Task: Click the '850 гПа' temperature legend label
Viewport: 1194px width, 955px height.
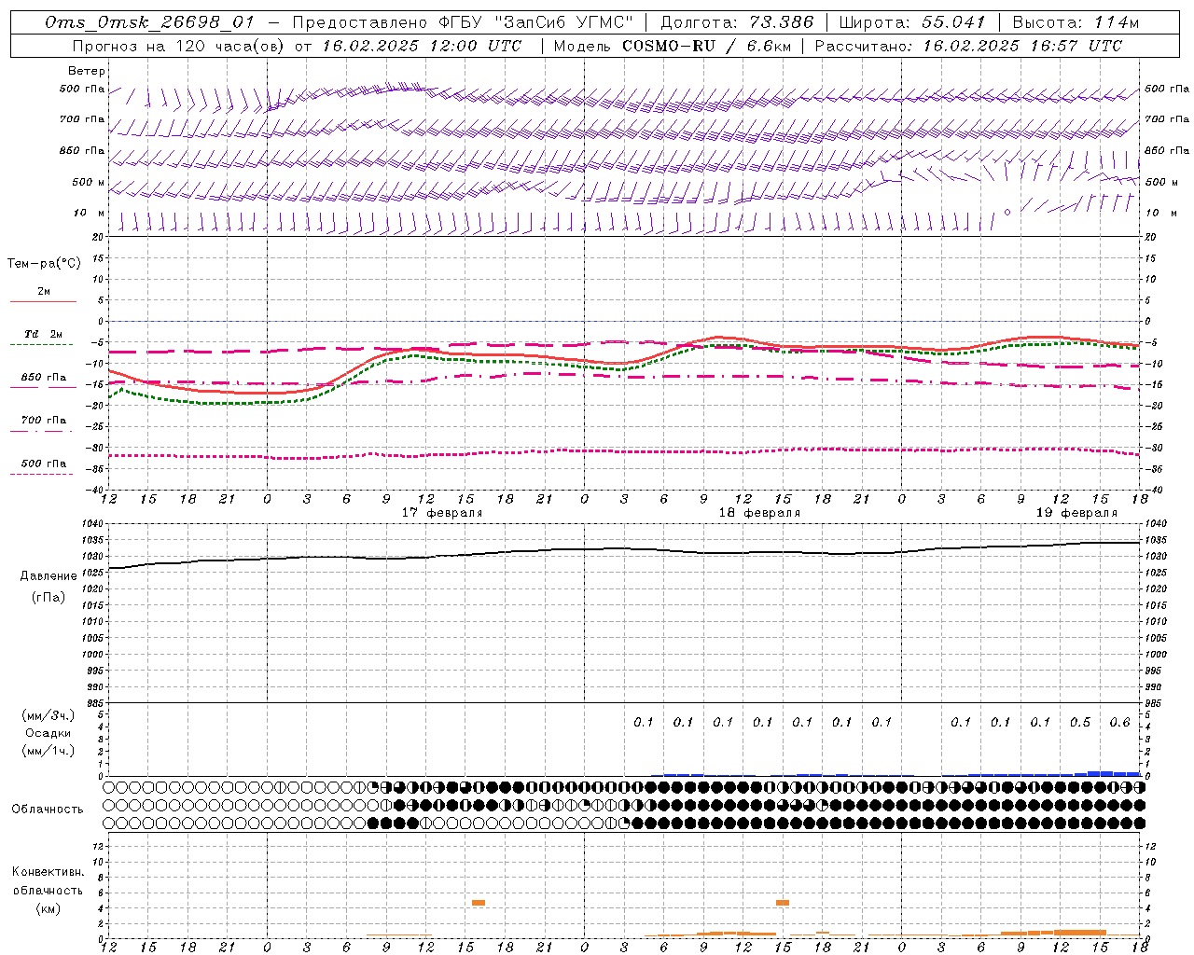Action: [44, 378]
